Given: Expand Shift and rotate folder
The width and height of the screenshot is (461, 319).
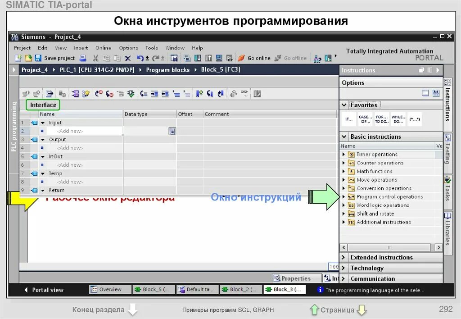Looking at the screenshot, I should coord(343,214).
